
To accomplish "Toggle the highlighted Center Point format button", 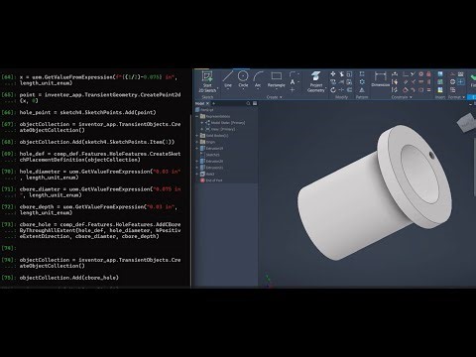I will coord(461,81).
